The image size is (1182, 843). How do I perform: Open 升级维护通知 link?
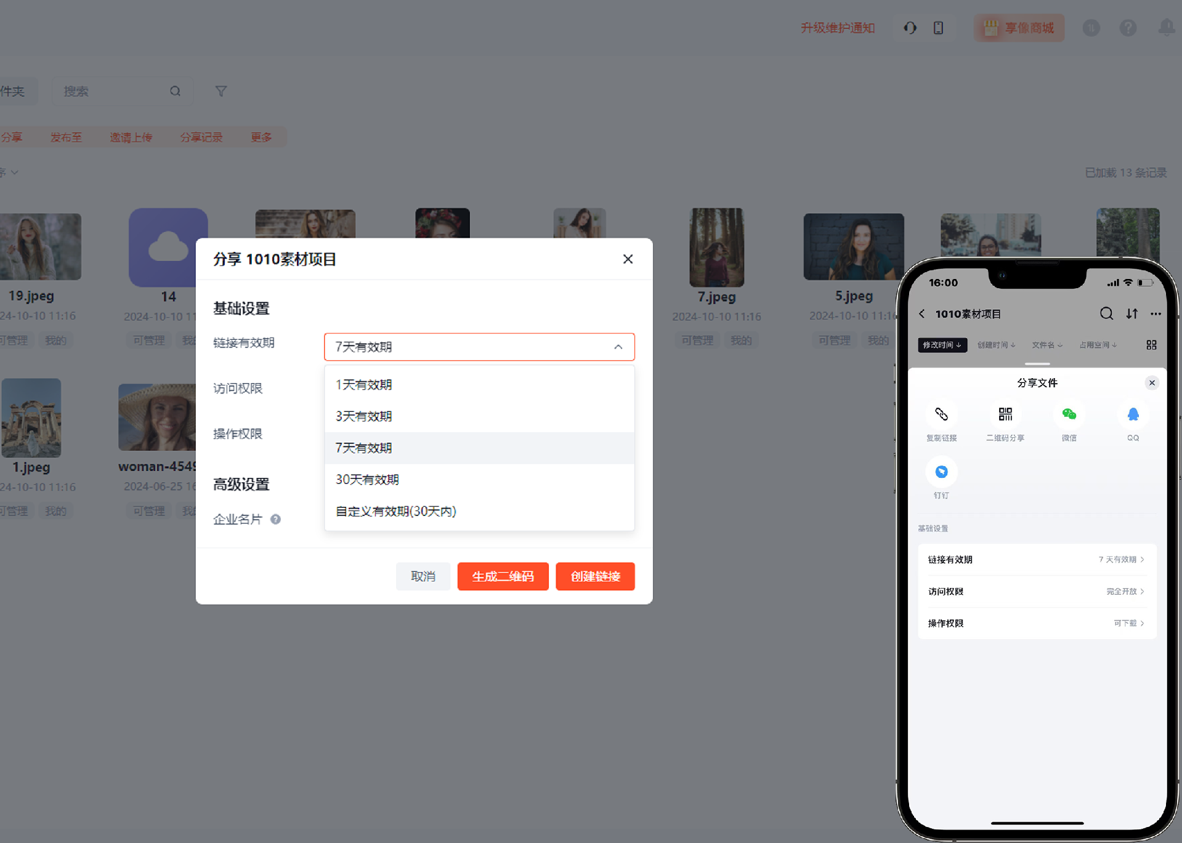coord(838,28)
